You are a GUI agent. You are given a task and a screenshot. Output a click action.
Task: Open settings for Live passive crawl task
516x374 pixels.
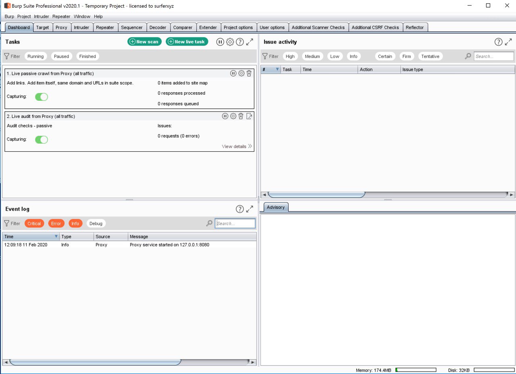point(241,73)
